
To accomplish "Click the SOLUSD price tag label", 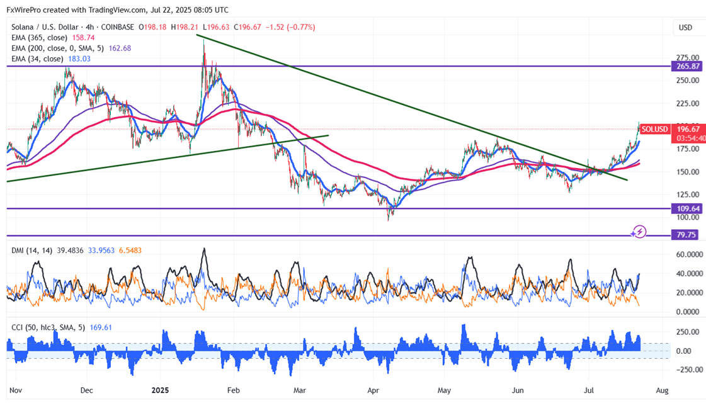I will [654, 129].
